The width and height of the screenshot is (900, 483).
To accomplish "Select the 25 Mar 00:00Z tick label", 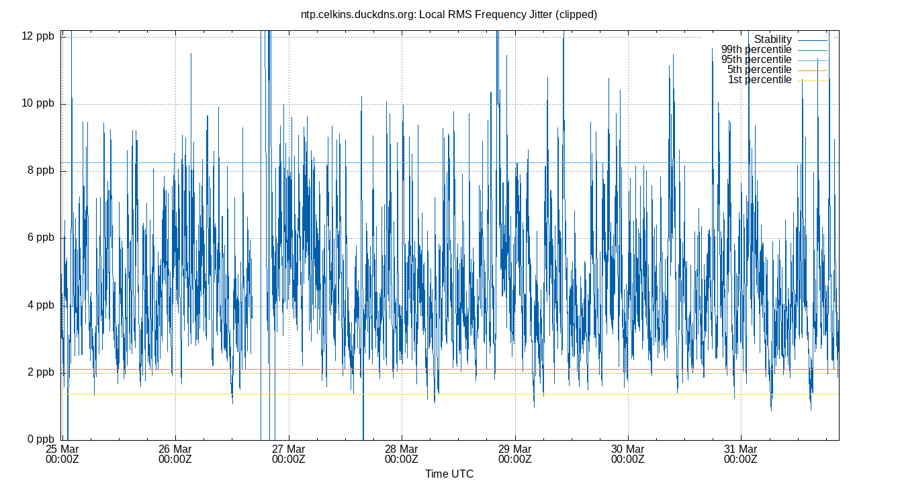I will 63,451.
